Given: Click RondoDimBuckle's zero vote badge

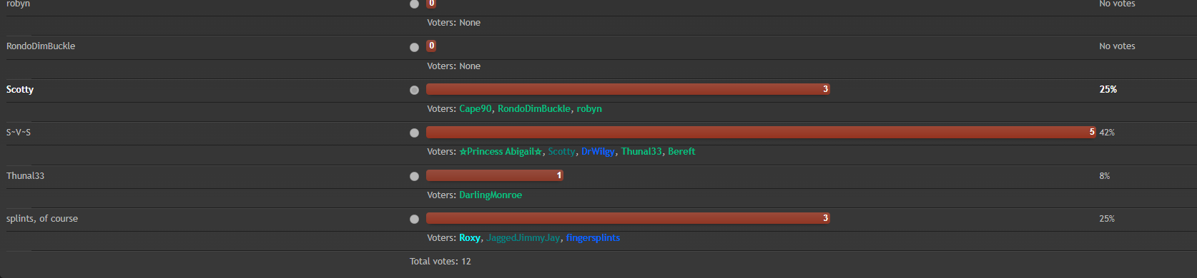Looking at the screenshot, I should pos(431,46).
